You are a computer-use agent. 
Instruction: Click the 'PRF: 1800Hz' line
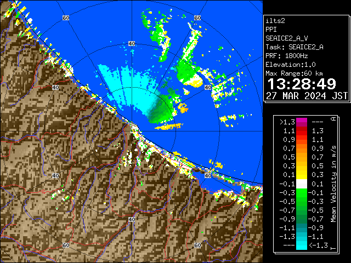(286, 56)
